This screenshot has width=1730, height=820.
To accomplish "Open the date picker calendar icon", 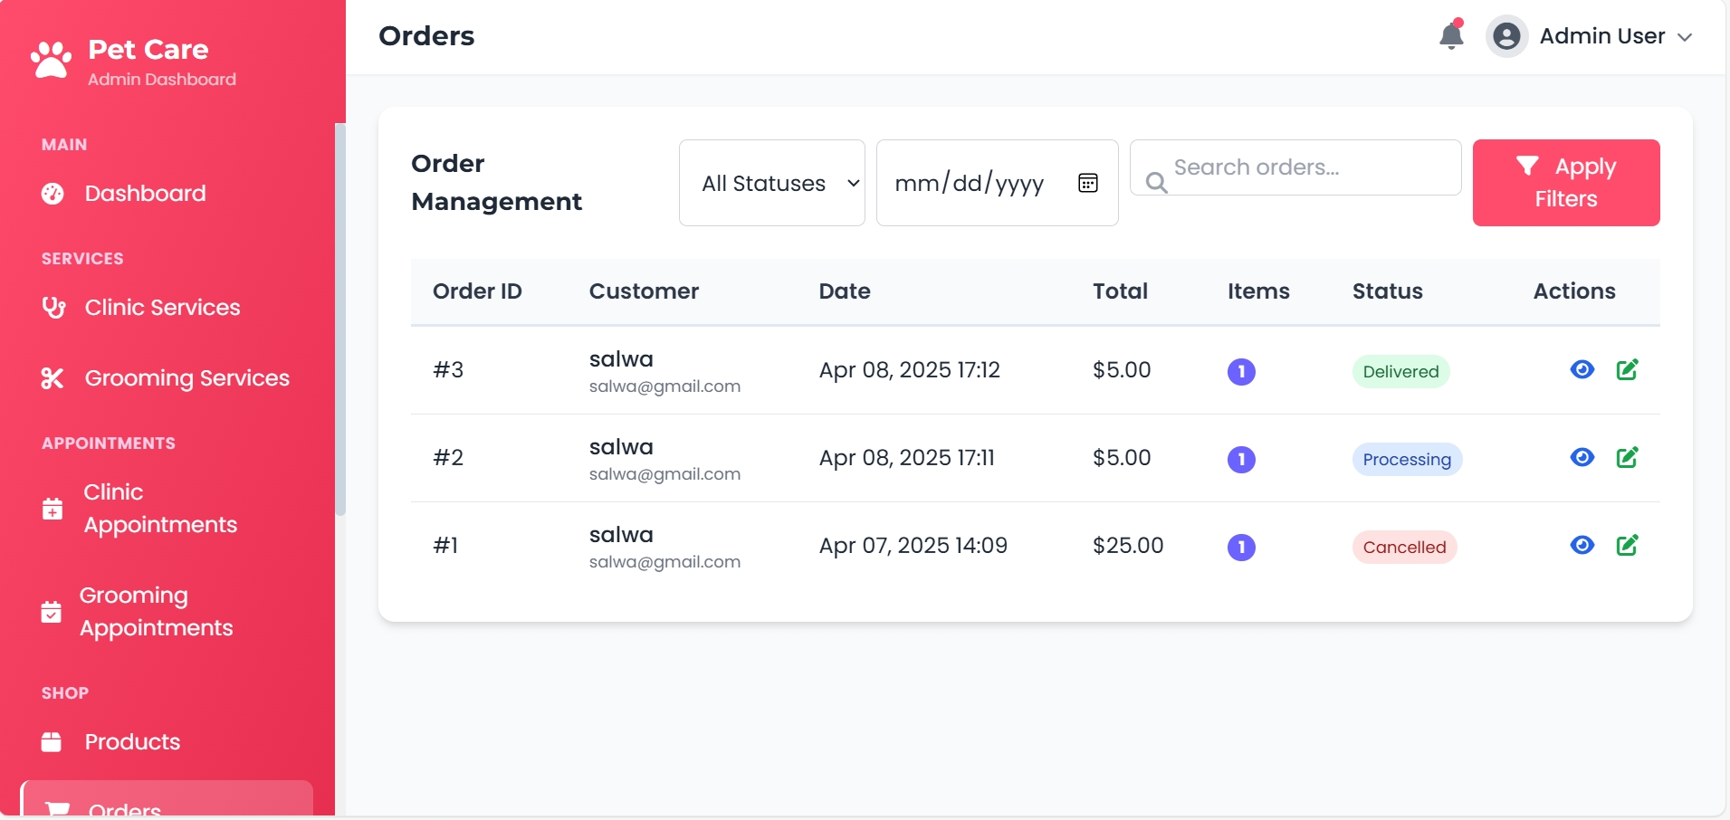I will [1088, 184].
